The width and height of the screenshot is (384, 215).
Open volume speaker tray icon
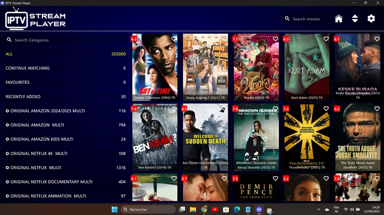click(352, 209)
